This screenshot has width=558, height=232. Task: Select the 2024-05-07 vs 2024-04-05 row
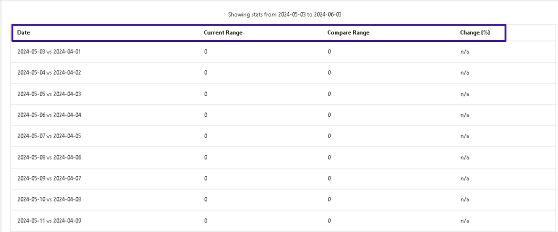point(284,136)
